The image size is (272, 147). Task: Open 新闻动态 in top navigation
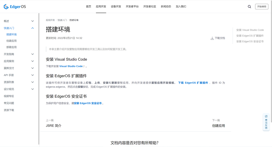(x=166, y=7)
